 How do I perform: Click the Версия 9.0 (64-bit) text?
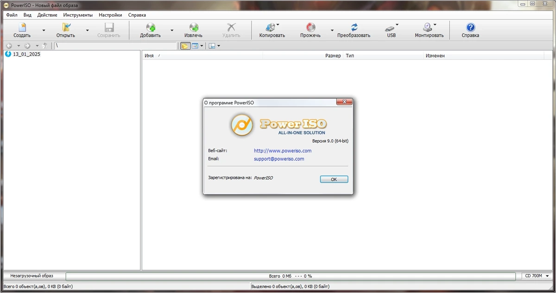(330, 141)
